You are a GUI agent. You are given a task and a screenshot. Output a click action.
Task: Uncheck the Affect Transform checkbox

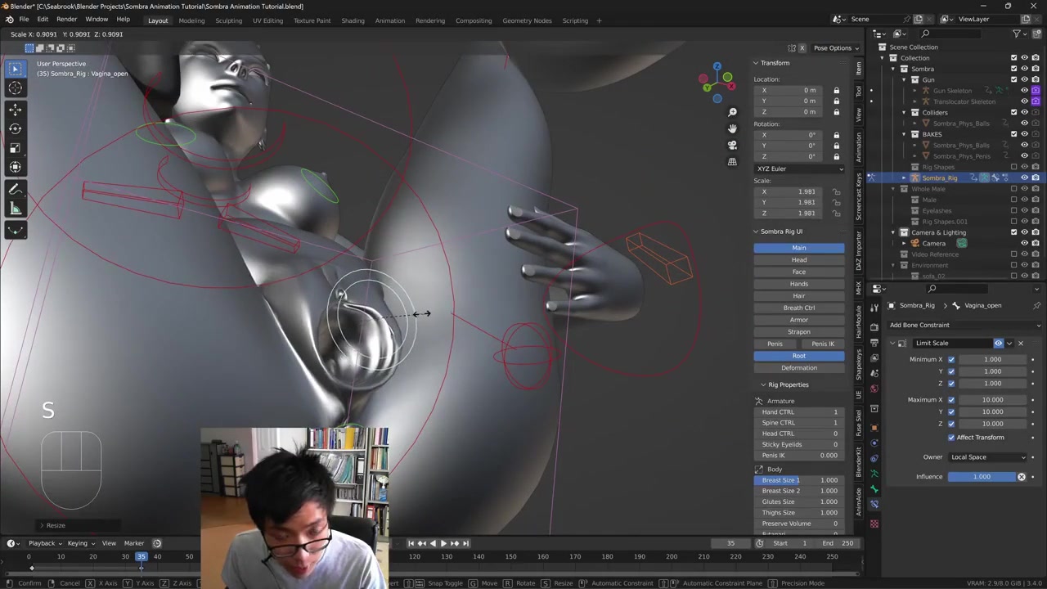(x=951, y=438)
